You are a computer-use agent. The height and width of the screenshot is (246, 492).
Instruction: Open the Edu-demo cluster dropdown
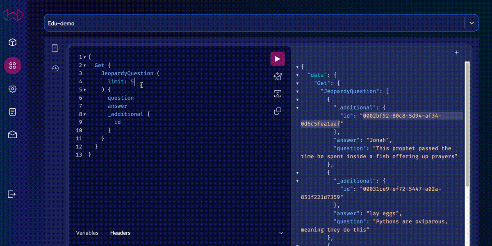coord(261,23)
